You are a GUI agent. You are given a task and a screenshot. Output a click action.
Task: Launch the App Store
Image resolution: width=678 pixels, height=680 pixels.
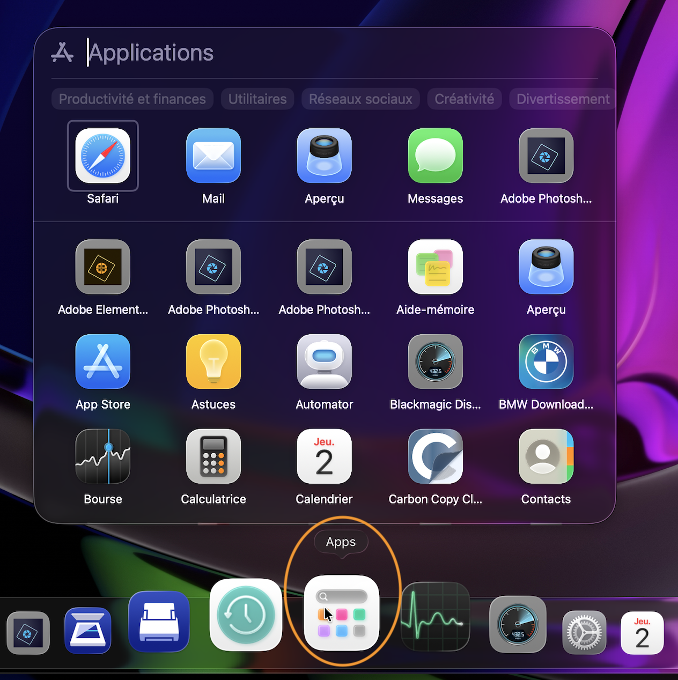(x=103, y=362)
